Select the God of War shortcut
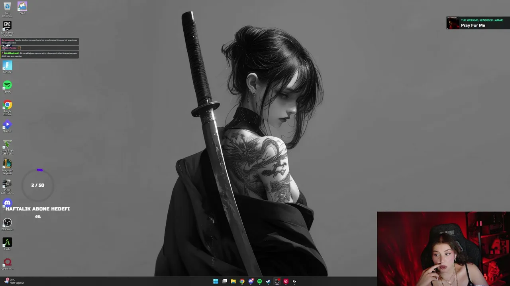 click(7, 264)
